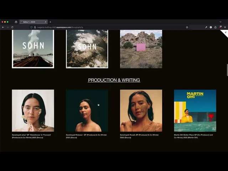Click the Sandrayati Release EP caption
Viewport: 228px width, 171px height.
tap(86, 136)
